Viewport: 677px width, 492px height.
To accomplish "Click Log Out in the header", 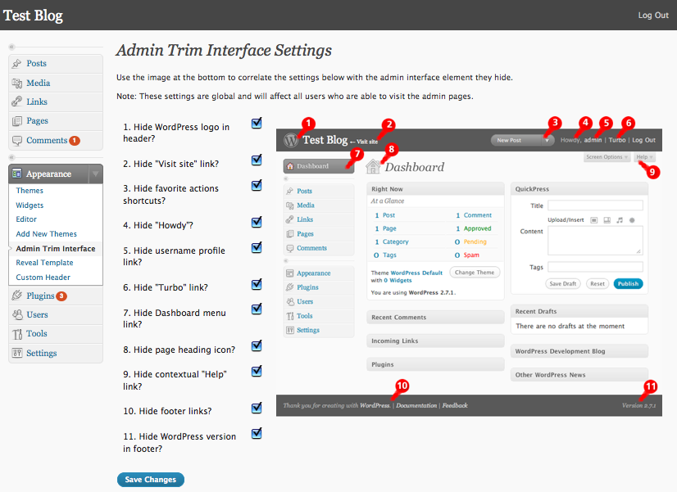I will [x=653, y=15].
